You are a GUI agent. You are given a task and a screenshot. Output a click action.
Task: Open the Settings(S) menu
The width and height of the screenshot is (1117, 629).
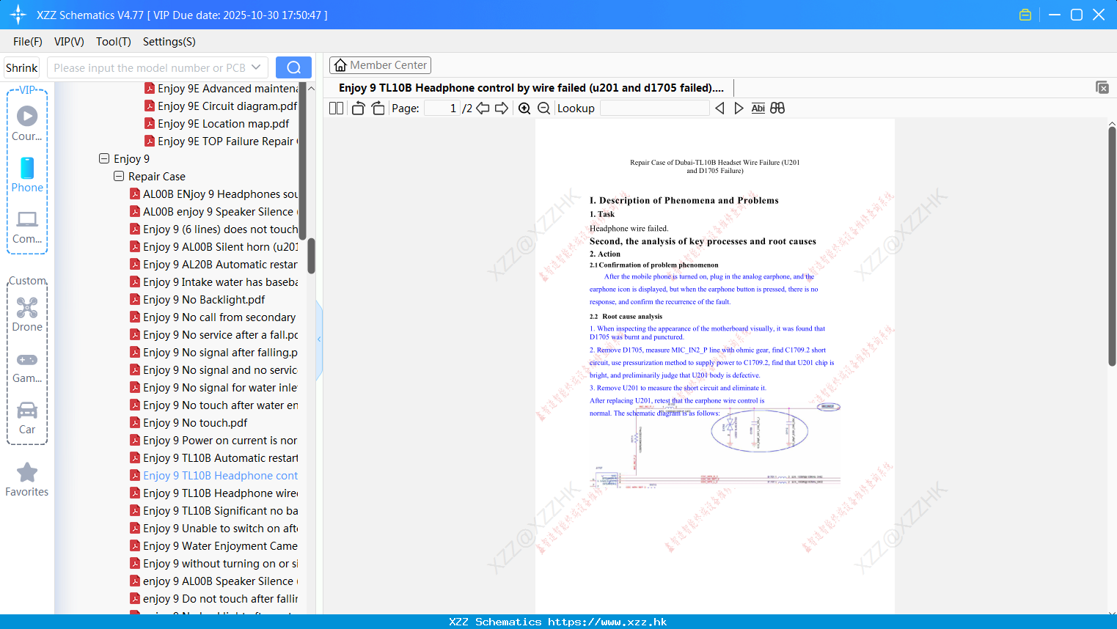[169, 42]
